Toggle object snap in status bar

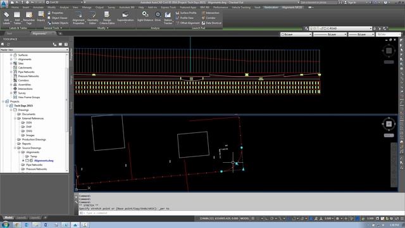(x=294, y=218)
